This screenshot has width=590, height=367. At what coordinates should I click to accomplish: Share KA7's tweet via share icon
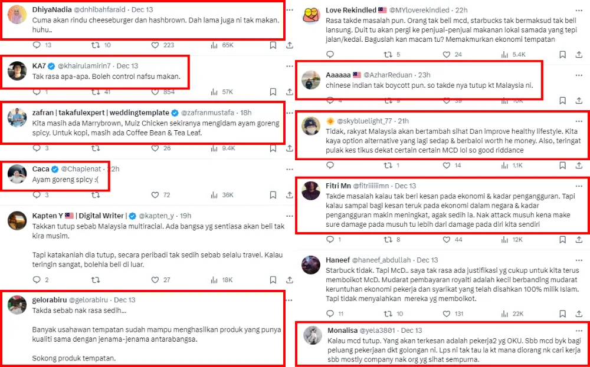tap(290, 92)
